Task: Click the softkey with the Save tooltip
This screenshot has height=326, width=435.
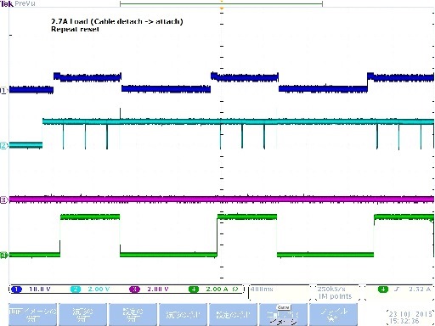Action: [283, 315]
